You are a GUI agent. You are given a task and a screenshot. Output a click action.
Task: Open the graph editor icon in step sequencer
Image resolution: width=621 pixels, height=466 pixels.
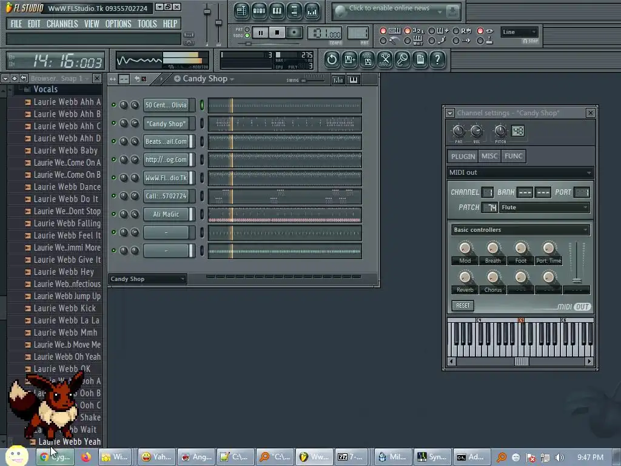click(x=338, y=79)
